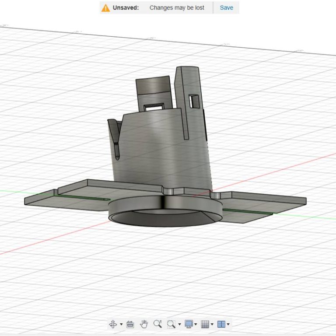The height and width of the screenshot is (336, 336).
Task: Click the orange unsaved warning icon
Action: tap(105, 8)
